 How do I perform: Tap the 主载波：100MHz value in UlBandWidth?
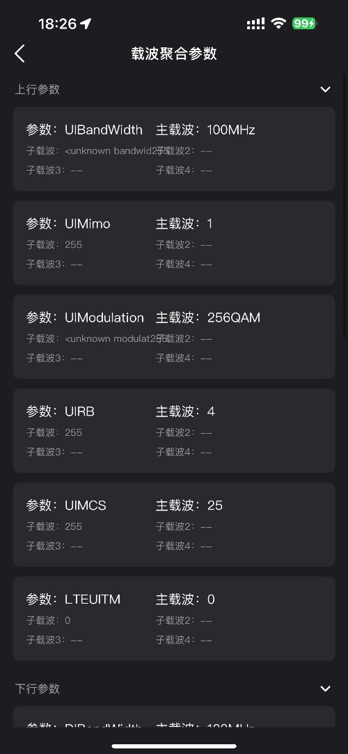coord(205,129)
